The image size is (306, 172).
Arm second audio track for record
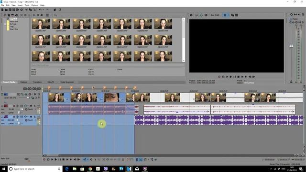tap(14, 117)
